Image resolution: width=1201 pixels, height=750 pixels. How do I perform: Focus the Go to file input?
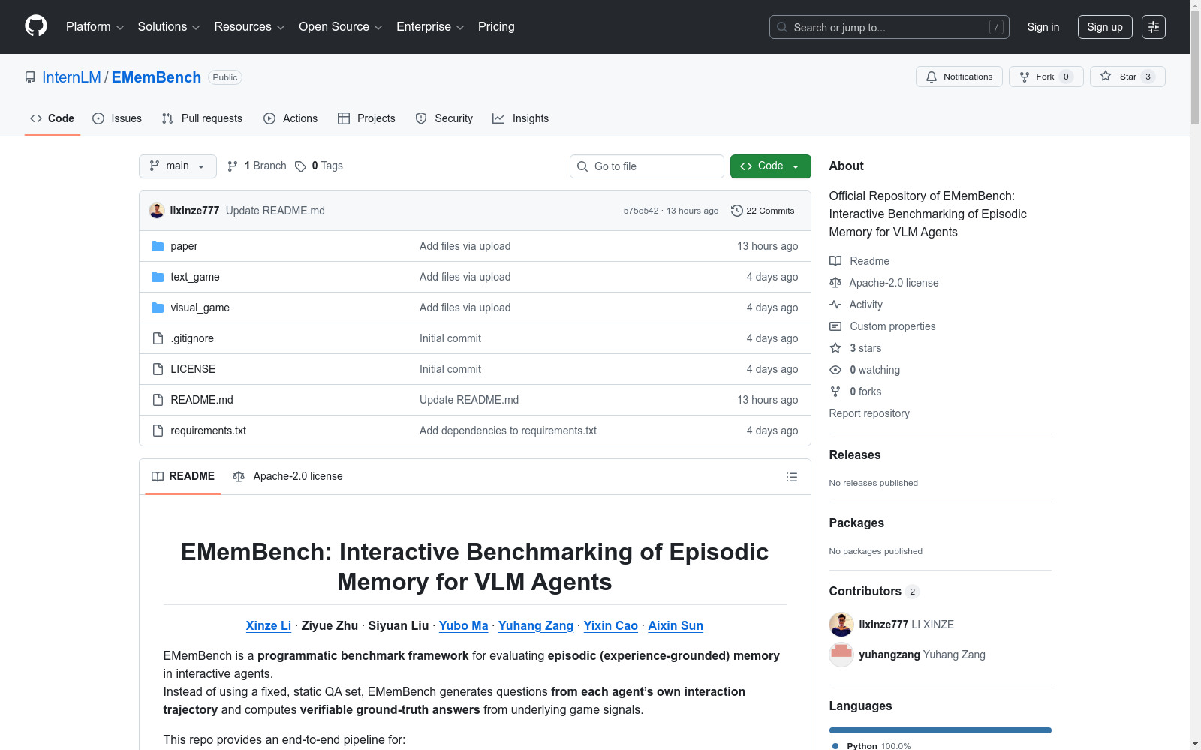click(x=647, y=166)
